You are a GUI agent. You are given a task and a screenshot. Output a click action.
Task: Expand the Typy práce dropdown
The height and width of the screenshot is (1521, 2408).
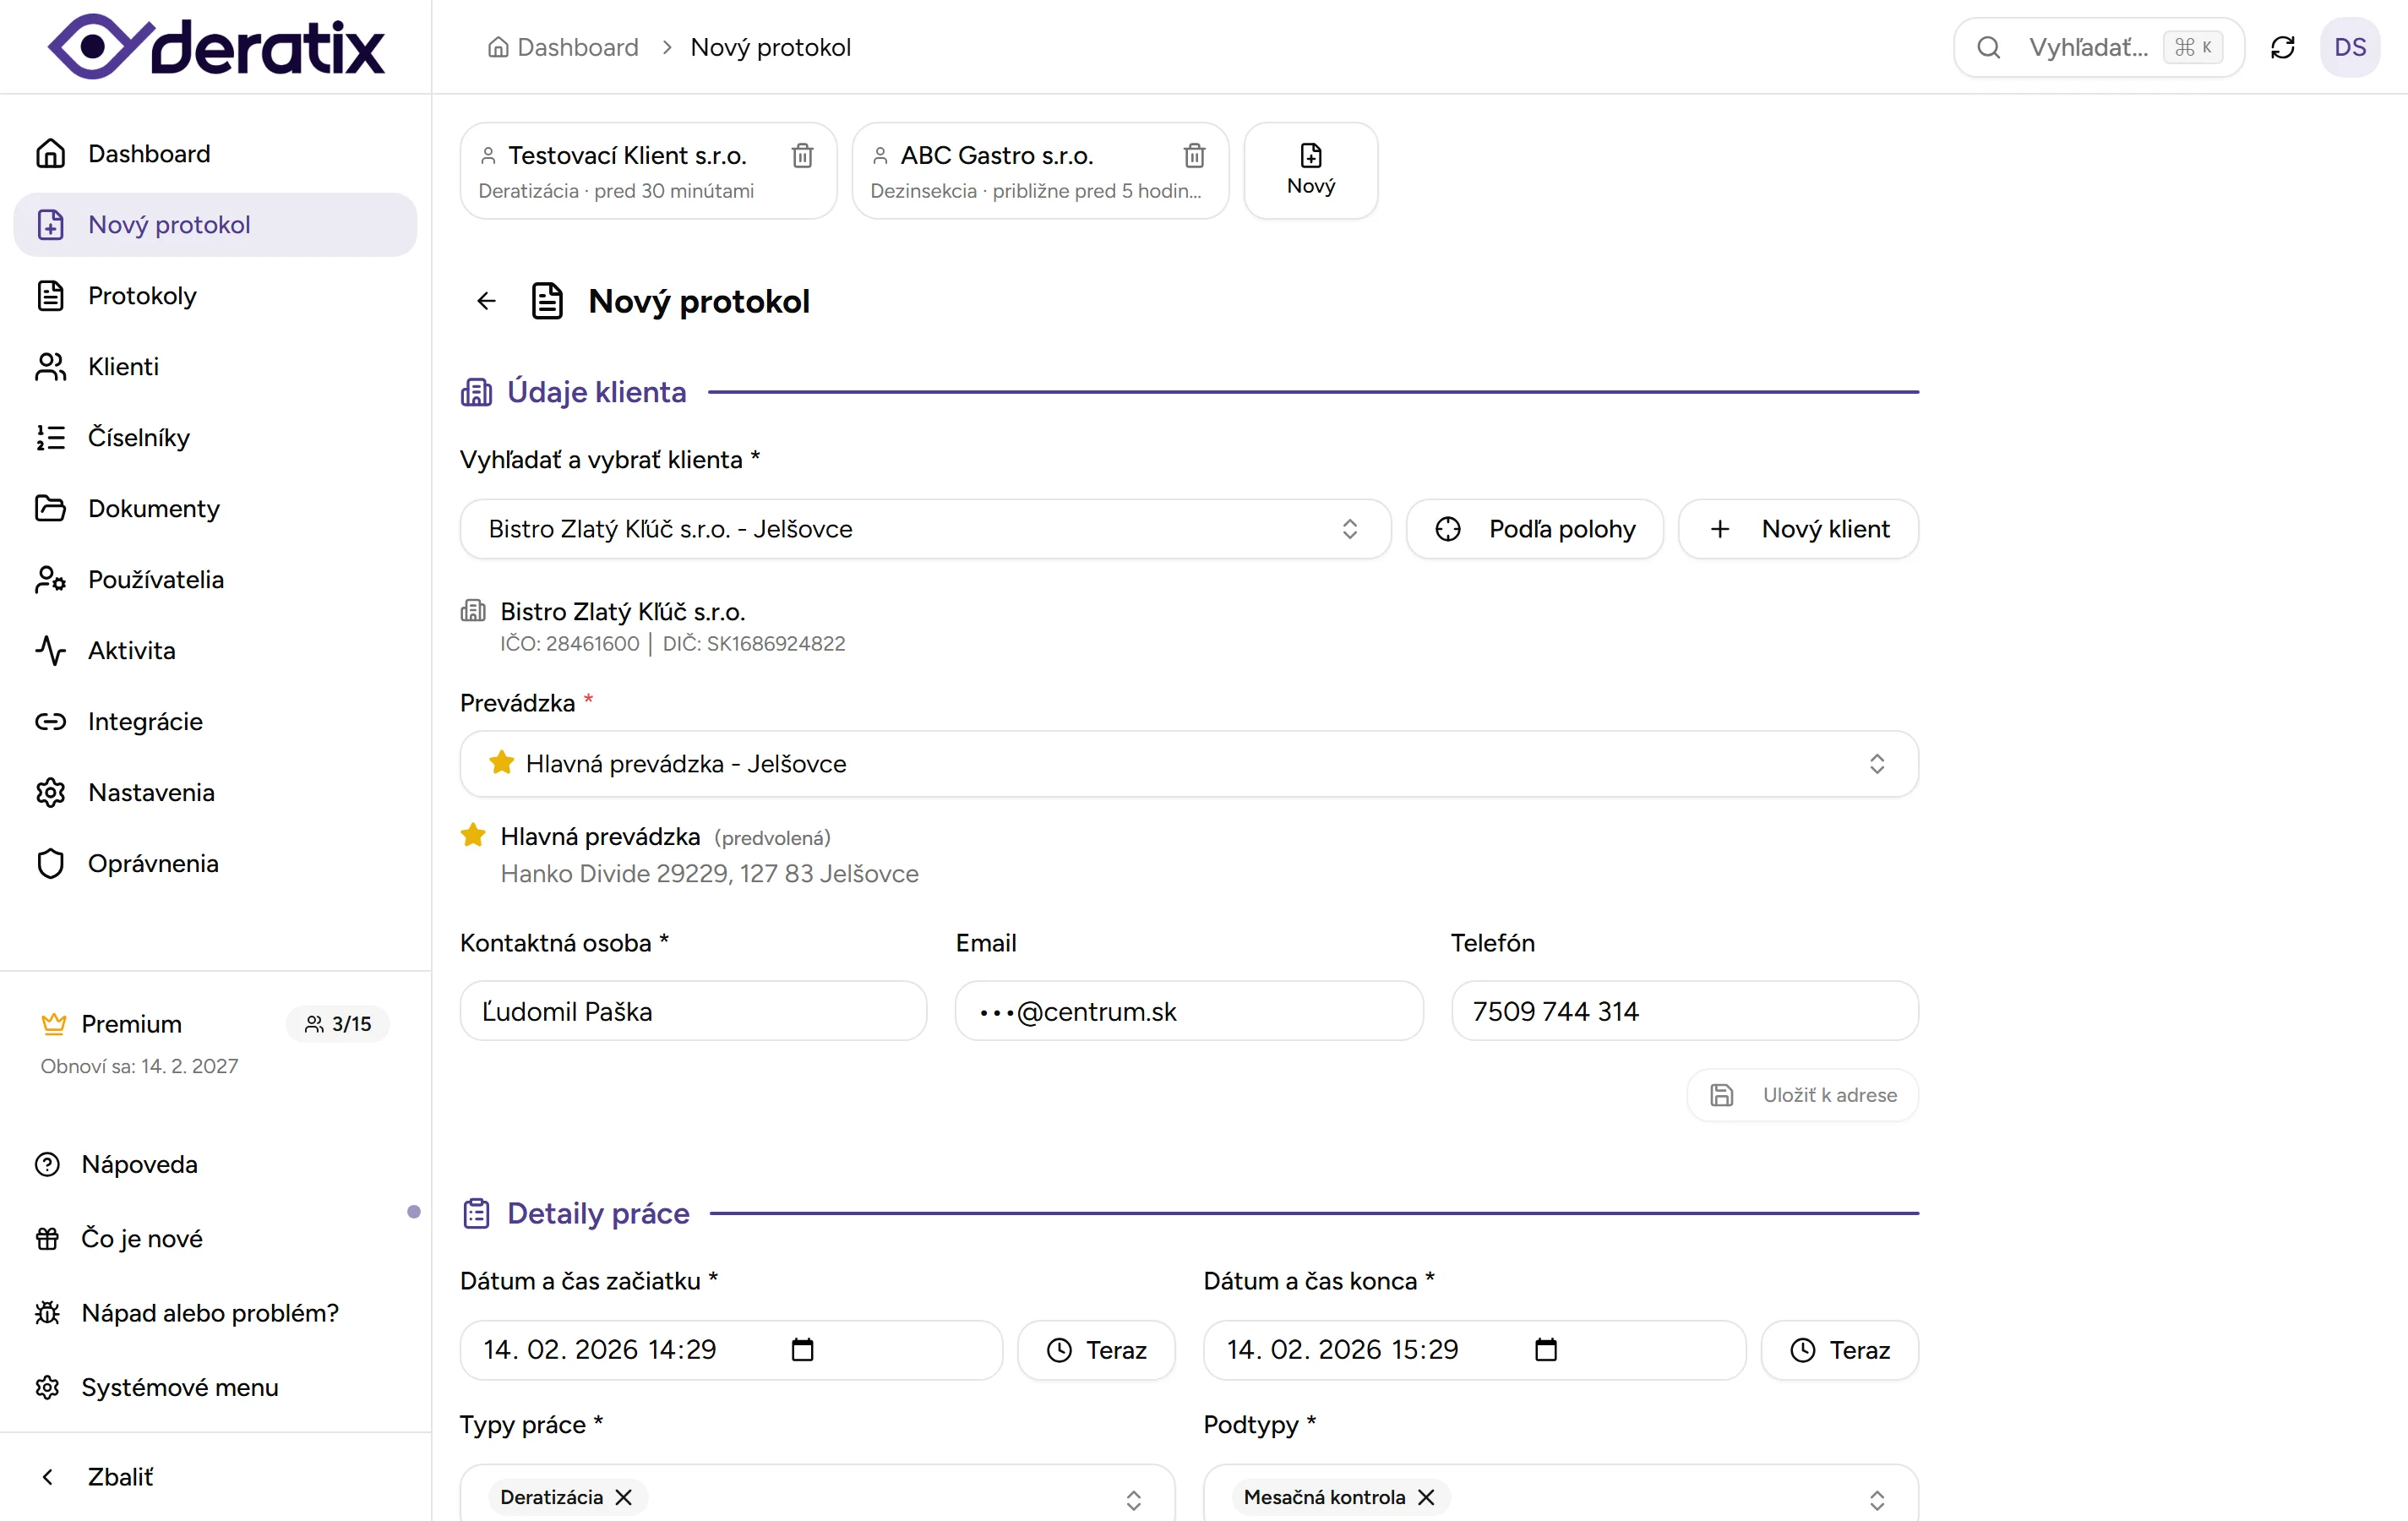(x=1133, y=1499)
